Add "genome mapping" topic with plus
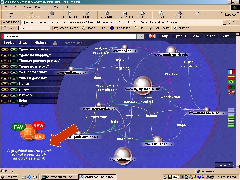This screenshot has height=180, width=240. point(14,55)
